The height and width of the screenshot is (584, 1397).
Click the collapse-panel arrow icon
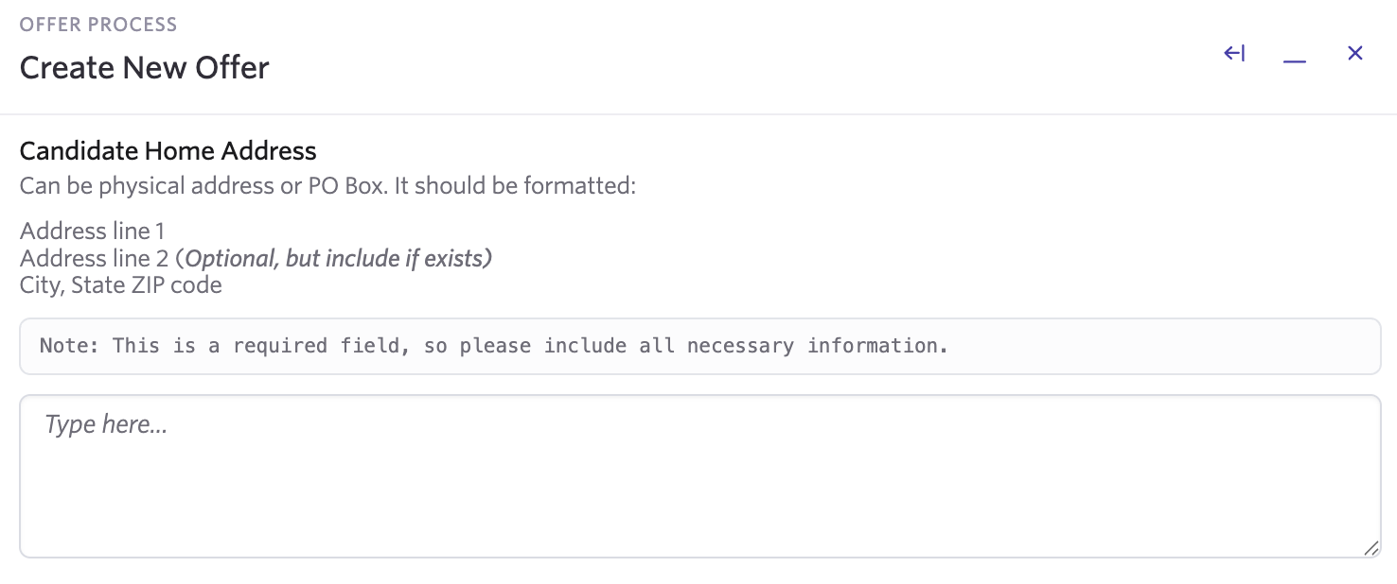[1234, 54]
